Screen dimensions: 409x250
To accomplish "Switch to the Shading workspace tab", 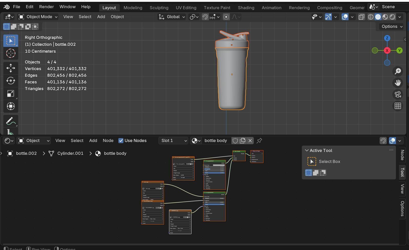I will (x=246, y=8).
